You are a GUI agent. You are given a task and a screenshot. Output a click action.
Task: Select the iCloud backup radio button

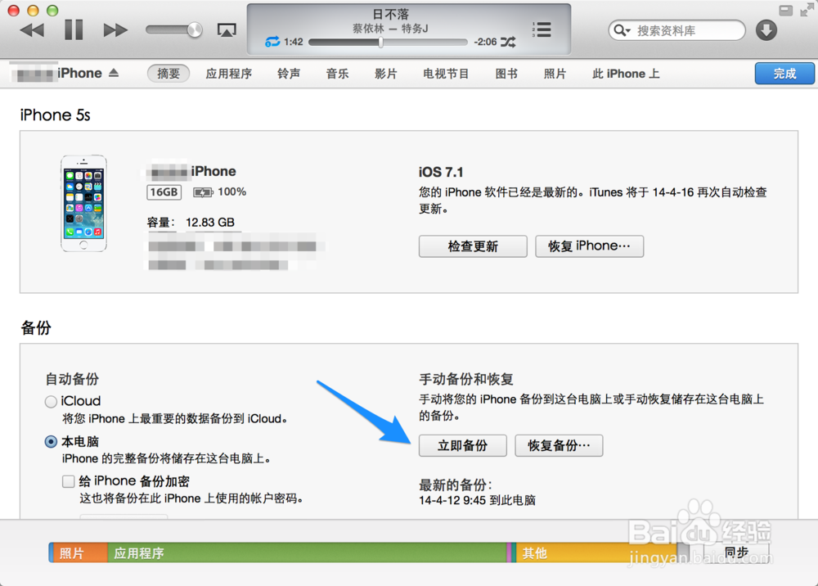tap(51, 401)
